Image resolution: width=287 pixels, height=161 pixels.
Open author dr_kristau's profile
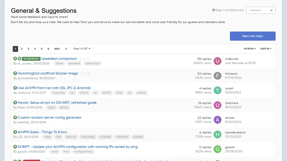[x=25, y=63]
